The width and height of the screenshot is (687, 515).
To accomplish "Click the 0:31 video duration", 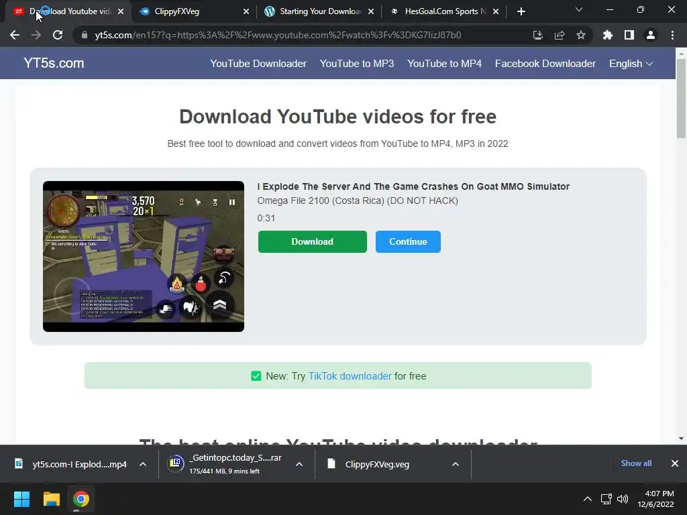I will click(x=266, y=218).
